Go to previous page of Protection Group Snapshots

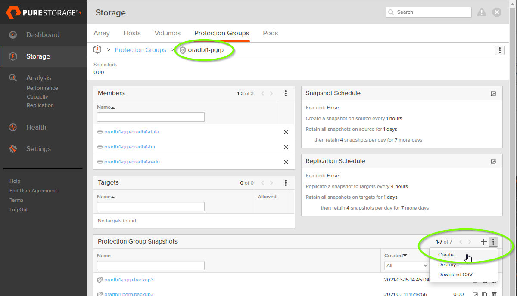click(x=461, y=242)
